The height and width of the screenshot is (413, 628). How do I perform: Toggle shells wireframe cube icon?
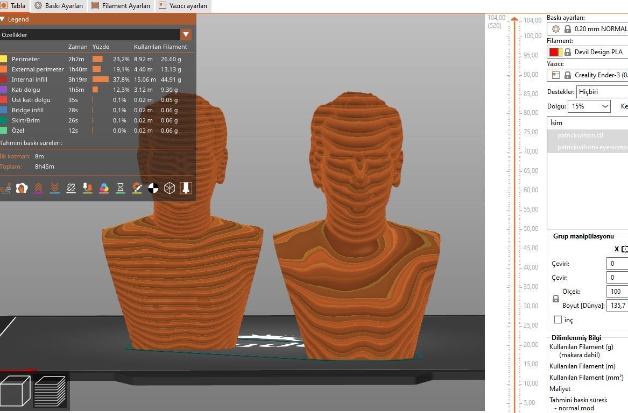coord(170,188)
